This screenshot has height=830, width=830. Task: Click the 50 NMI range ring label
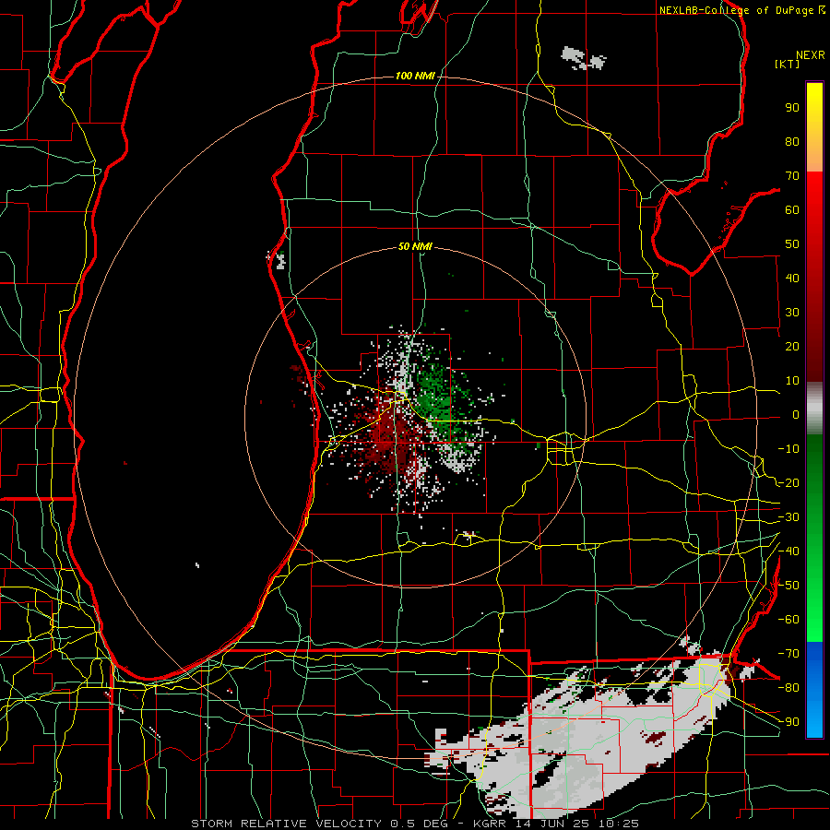point(415,246)
